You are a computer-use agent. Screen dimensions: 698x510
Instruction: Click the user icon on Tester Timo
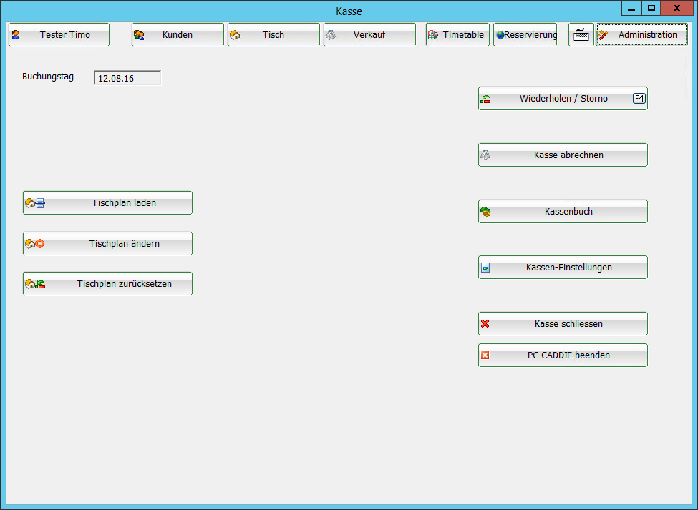pos(16,35)
